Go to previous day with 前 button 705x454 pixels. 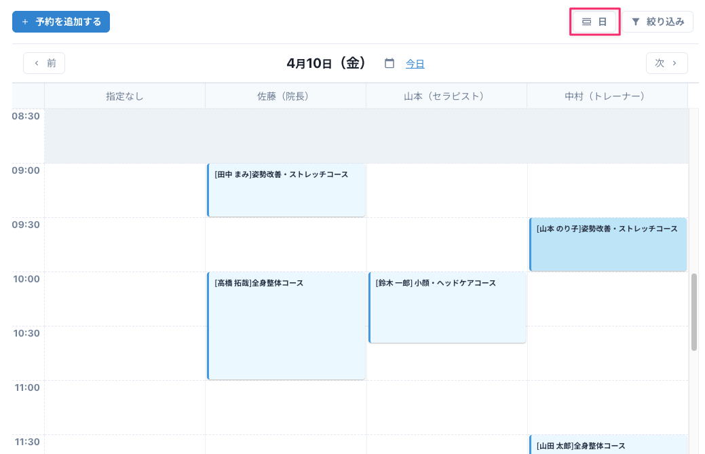tap(44, 63)
